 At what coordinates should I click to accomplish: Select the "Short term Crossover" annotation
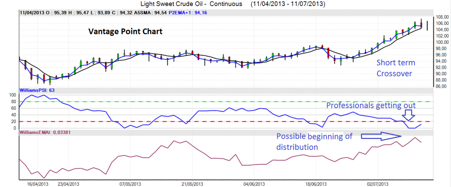click(x=396, y=68)
